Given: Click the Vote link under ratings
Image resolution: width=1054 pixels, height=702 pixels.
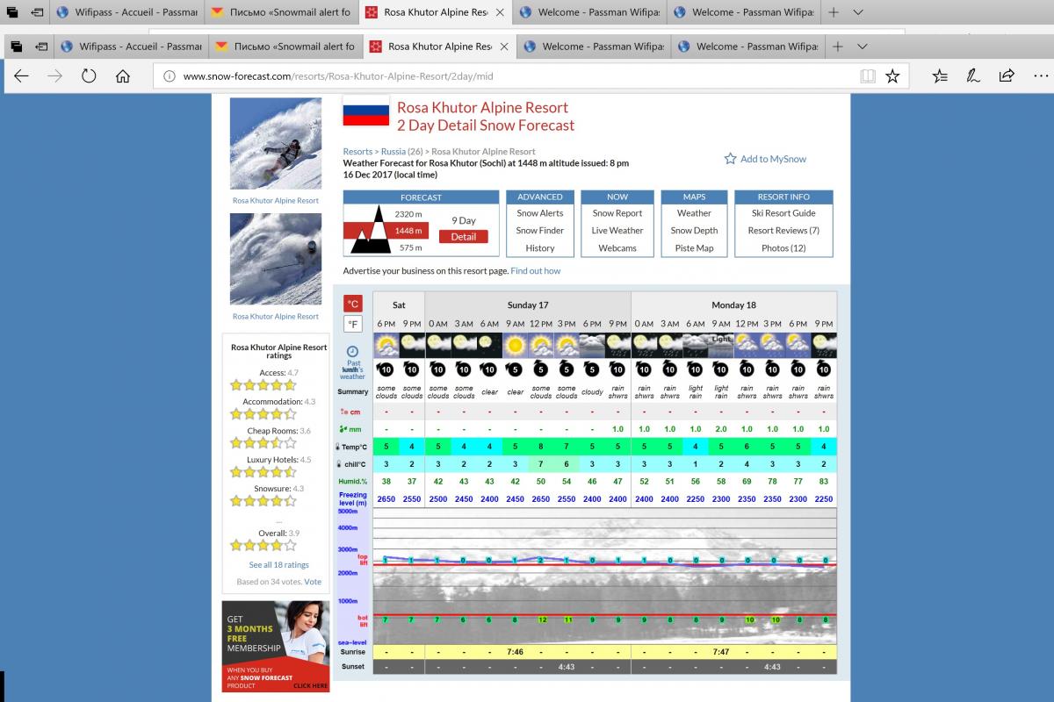Looking at the screenshot, I should click(x=313, y=582).
